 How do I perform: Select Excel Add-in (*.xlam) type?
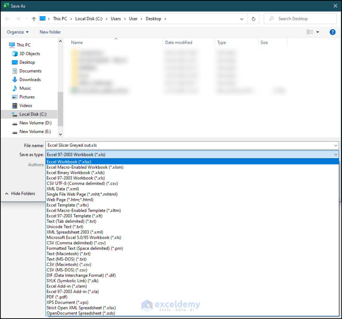pos(192,286)
